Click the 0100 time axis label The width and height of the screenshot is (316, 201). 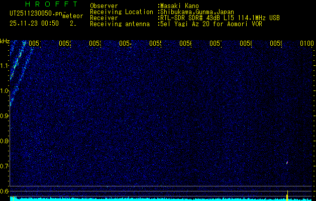tap(307, 43)
